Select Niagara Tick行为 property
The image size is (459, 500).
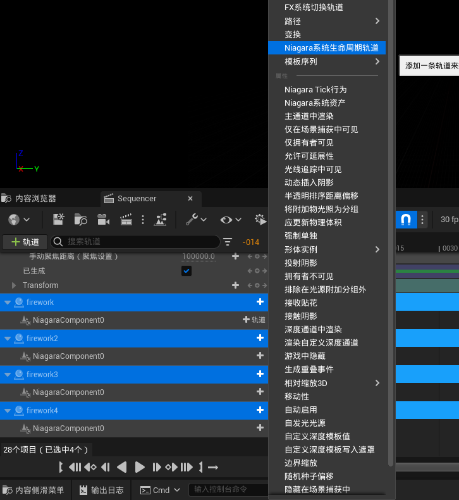pyautogui.click(x=327, y=90)
